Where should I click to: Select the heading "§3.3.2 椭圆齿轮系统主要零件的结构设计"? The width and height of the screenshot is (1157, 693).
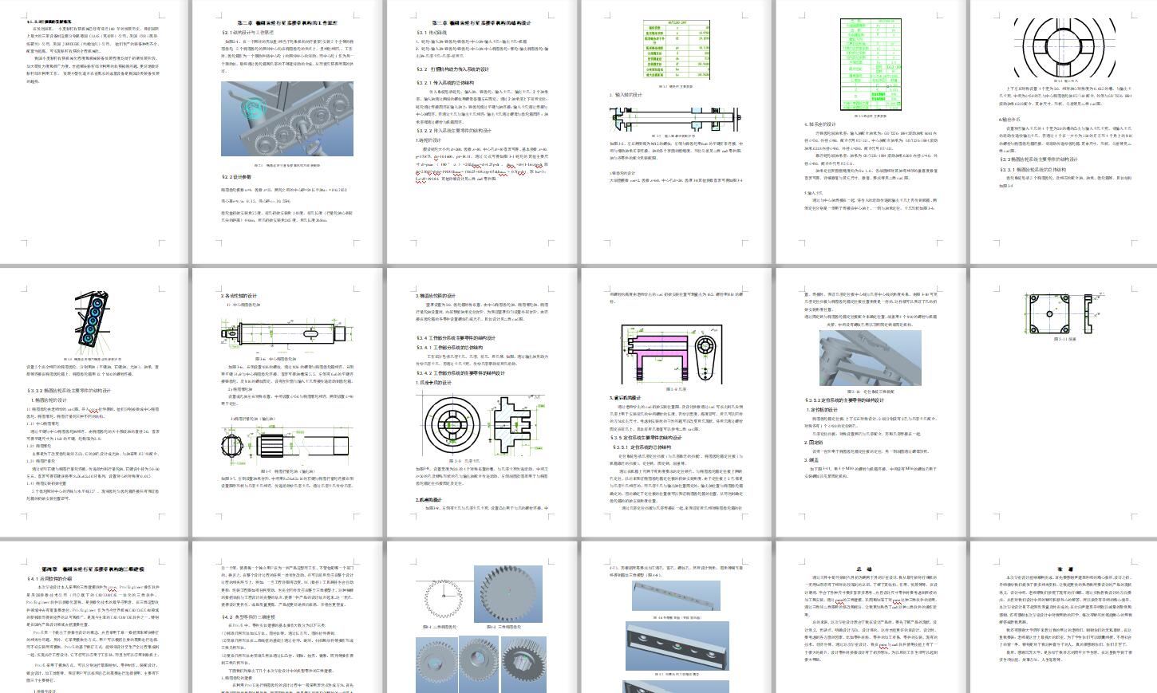click(x=69, y=391)
